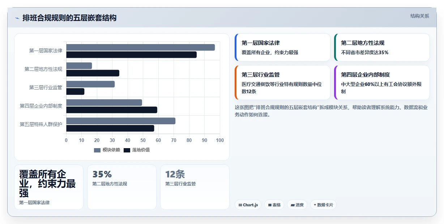Click the 数据卡片 chip
Image resolution: width=444 pixels, height=224 pixels.
324,205
